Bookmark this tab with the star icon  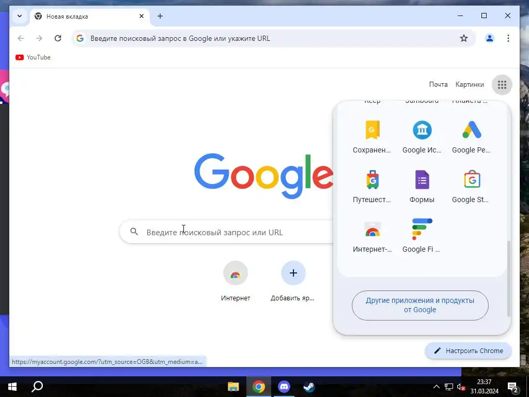pos(464,38)
